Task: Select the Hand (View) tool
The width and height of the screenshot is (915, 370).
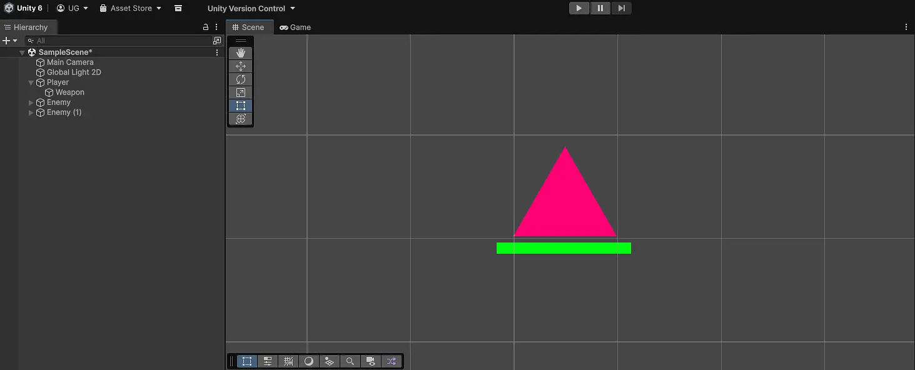Action: 240,53
